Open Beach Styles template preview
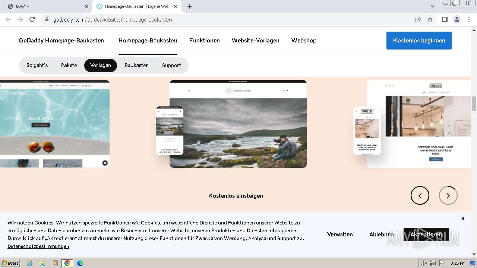 coord(55,124)
